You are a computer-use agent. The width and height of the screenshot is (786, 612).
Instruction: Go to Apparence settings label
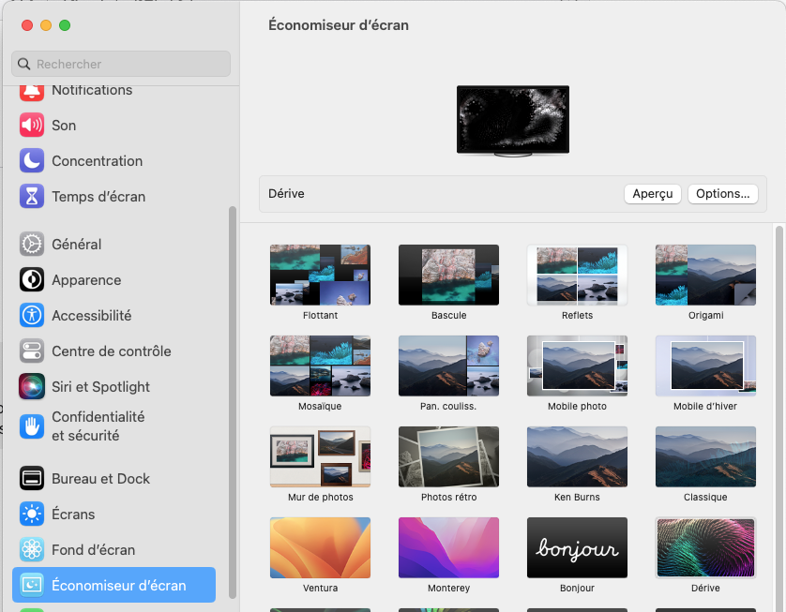(86, 280)
